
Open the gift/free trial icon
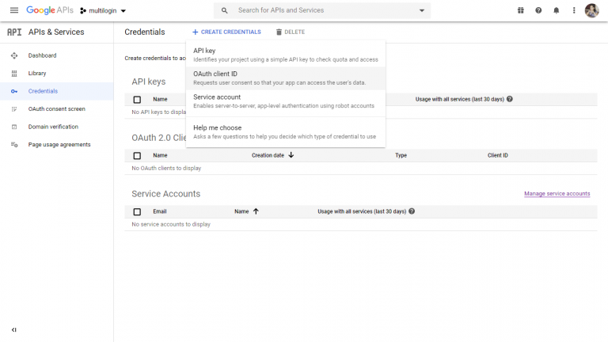click(x=521, y=10)
